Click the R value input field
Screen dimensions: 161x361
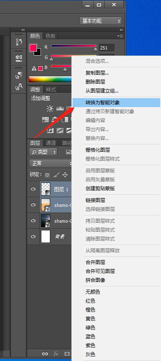coord(107,47)
